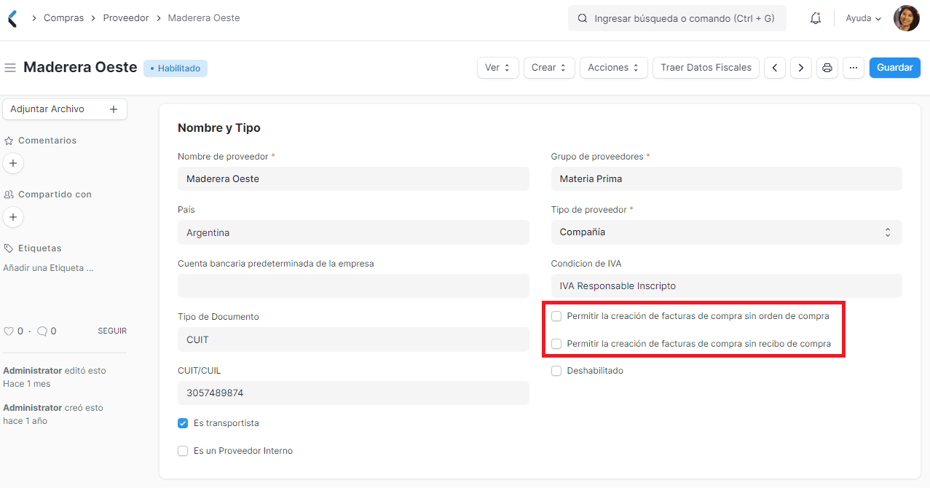Click Condicion de IVA field
This screenshot has width=930, height=488.
click(727, 286)
